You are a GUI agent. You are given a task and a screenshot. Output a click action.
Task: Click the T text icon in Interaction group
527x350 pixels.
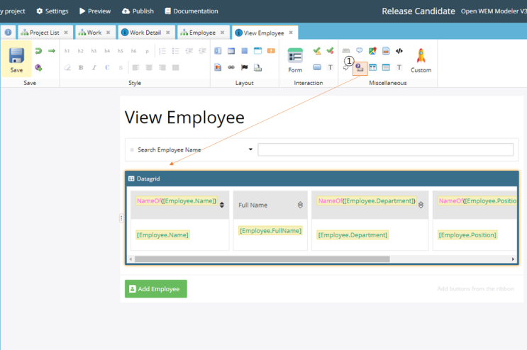click(x=331, y=68)
